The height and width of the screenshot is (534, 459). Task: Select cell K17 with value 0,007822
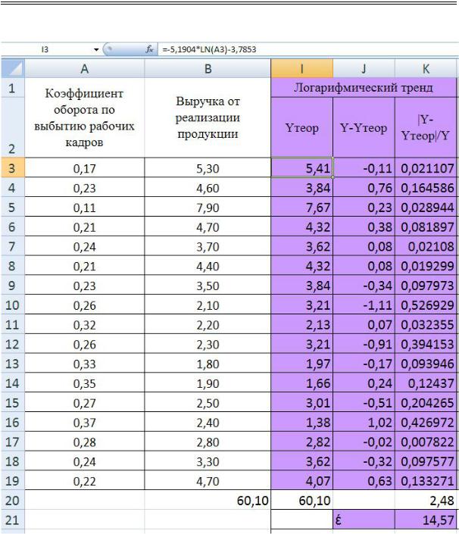pos(426,442)
